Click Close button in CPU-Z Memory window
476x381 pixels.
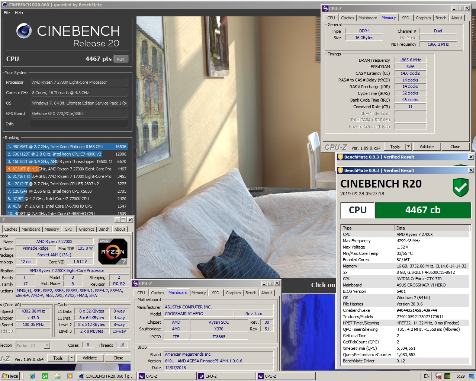click(x=455, y=147)
